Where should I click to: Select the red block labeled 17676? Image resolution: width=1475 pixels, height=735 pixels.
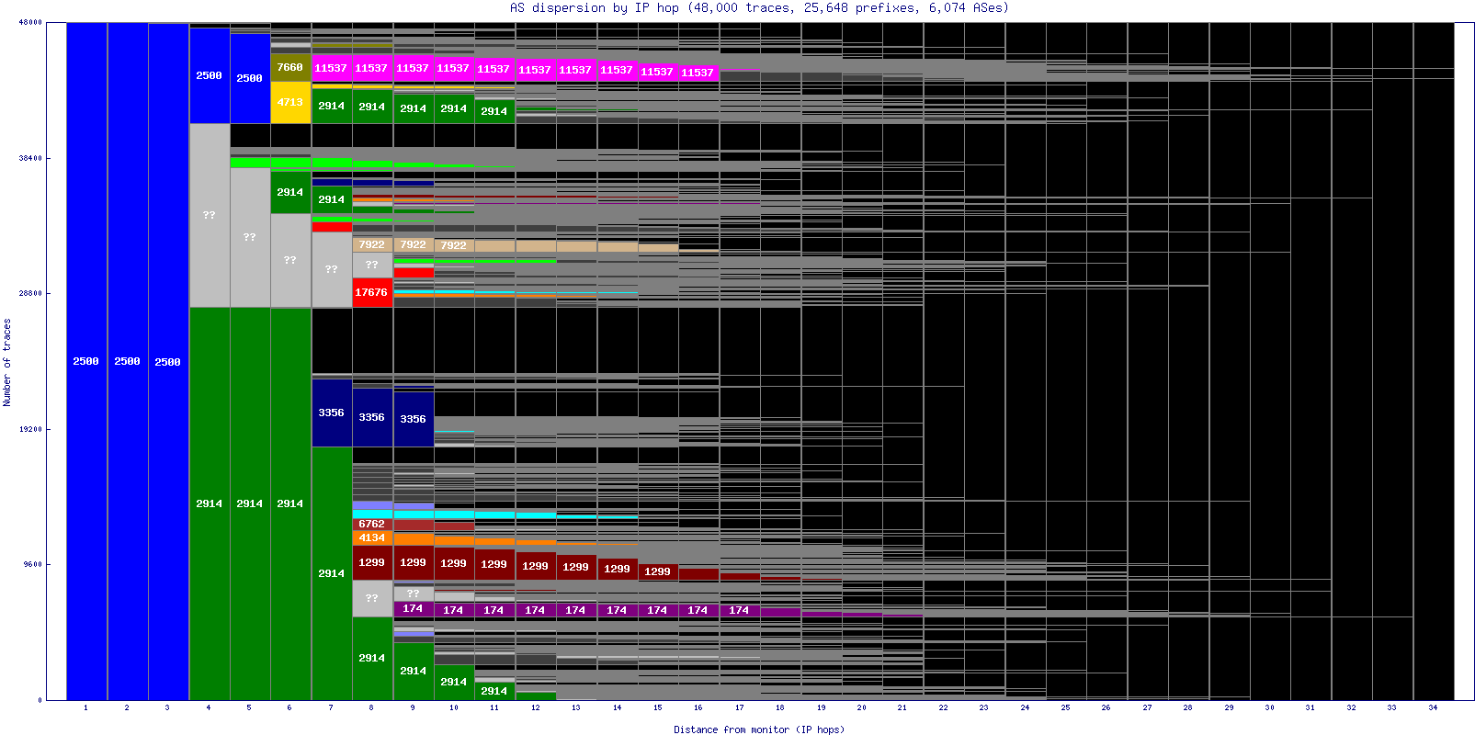(x=372, y=292)
